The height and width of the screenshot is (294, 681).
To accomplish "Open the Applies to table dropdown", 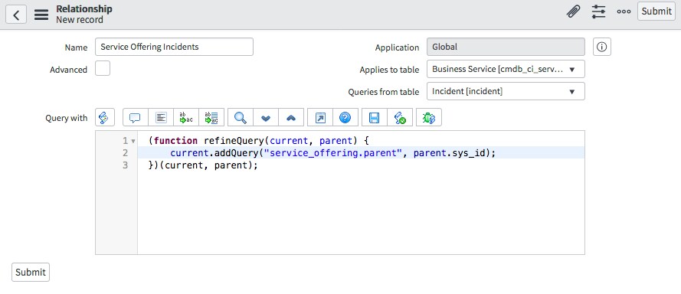I will point(506,69).
